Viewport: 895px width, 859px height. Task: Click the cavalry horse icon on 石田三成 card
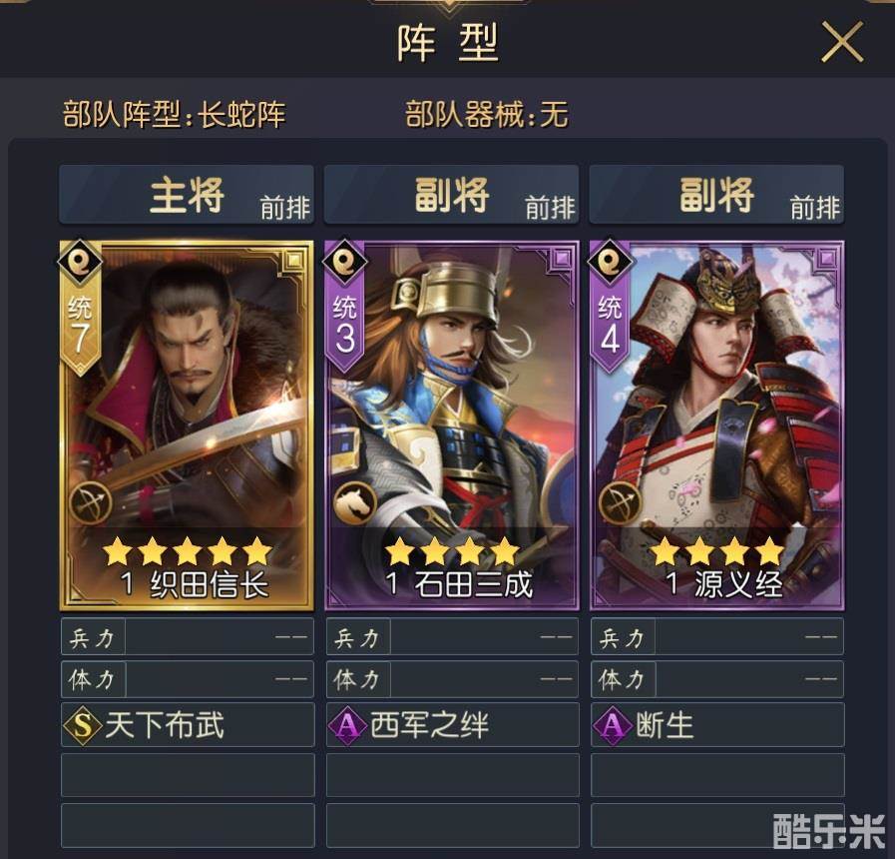(355, 503)
